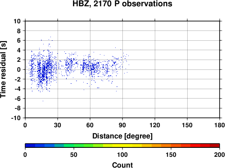Click the x-axis tick label '30'

58,125
